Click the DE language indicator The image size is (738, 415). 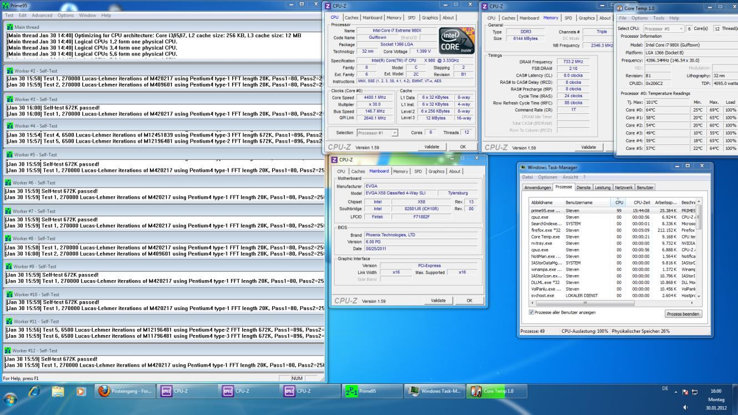point(665,389)
